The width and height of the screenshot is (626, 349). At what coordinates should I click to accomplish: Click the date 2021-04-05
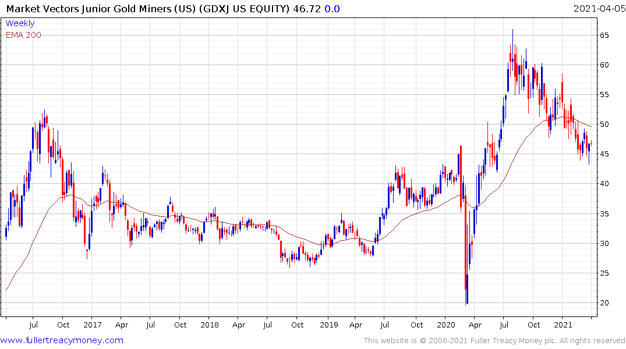pos(599,9)
